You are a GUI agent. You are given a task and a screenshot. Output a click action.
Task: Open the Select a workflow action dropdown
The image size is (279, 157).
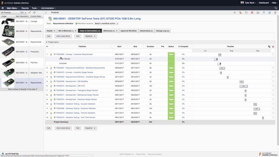106,24
